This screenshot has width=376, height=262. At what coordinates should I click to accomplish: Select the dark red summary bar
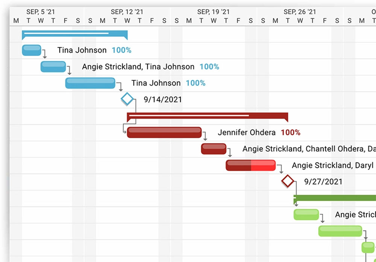tap(208, 117)
